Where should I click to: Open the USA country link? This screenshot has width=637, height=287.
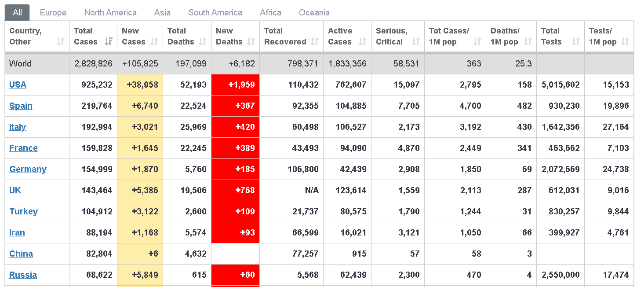[18, 85]
